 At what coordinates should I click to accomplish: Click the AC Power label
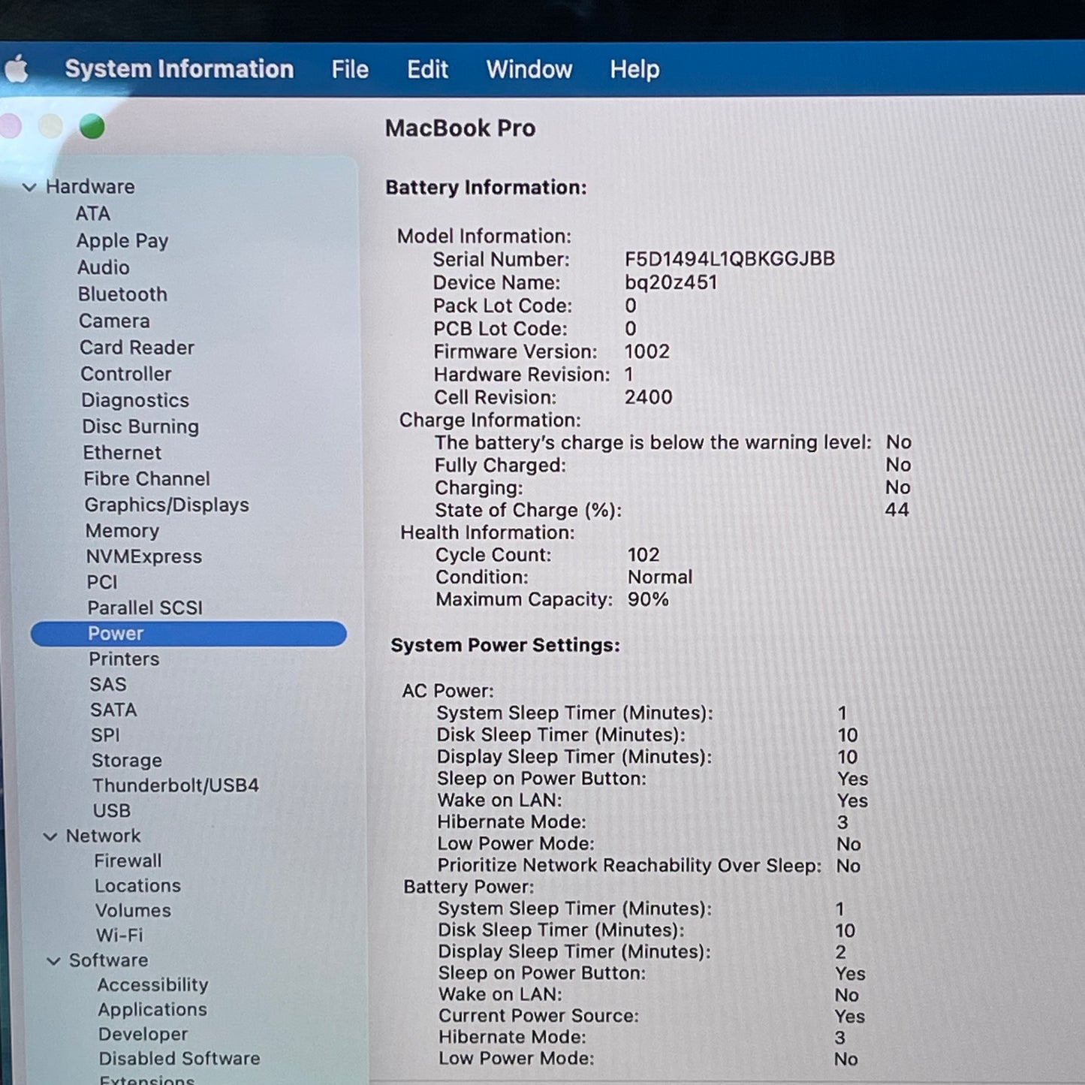point(448,691)
